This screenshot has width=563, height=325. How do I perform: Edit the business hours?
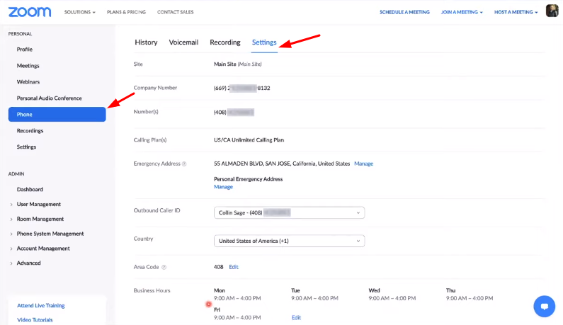point(296,318)
